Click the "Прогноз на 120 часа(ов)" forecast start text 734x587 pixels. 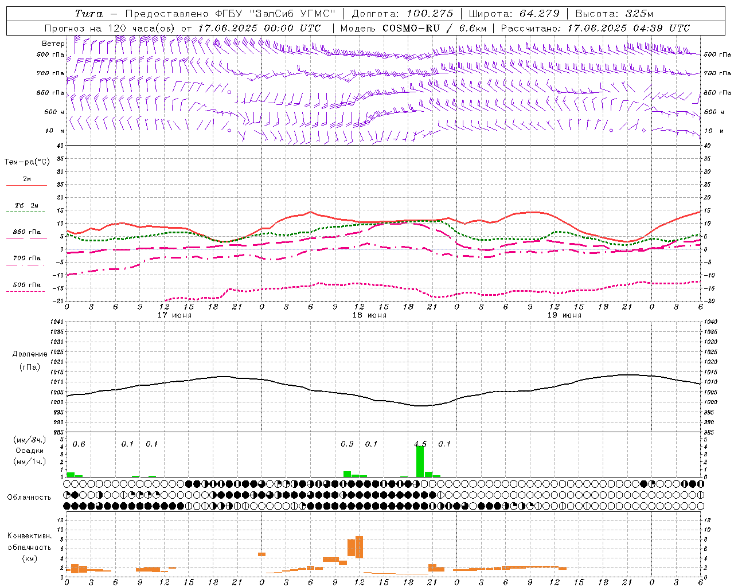pyautogui.click(x=111, y=28)
